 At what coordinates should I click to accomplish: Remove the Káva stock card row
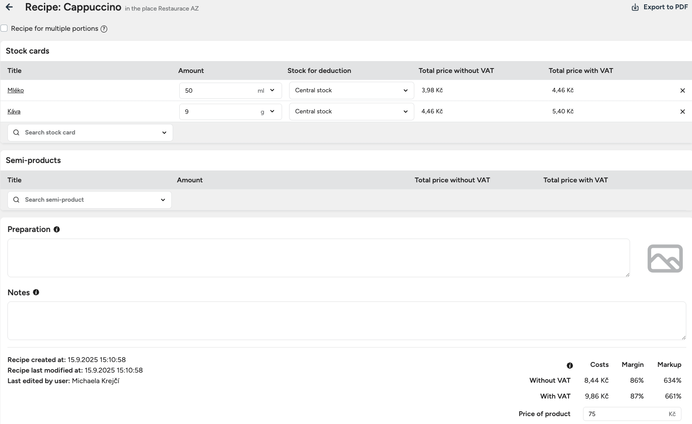pyautogui.click(x=682, y=112)
